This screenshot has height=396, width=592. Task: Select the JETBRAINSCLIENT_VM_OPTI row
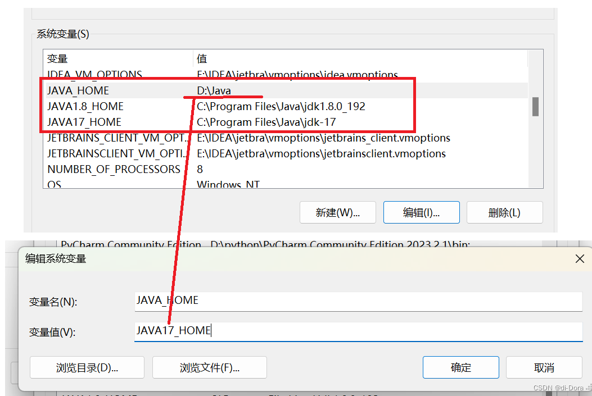[285, 154]
